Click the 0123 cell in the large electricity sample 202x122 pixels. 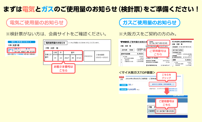[x=79, y=58]
